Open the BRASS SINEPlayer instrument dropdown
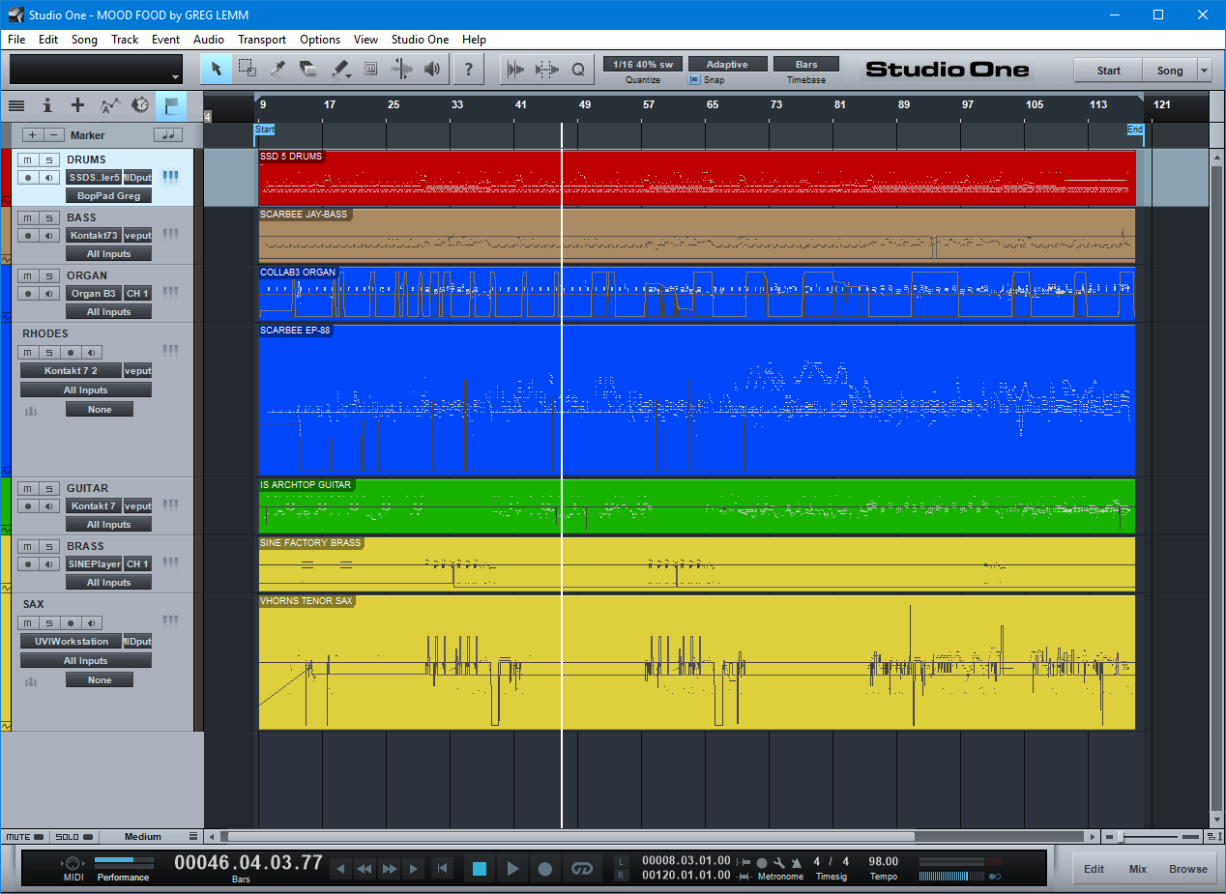Image resolution: width=1226 pixels, height=894 pixels. (94, 564)
